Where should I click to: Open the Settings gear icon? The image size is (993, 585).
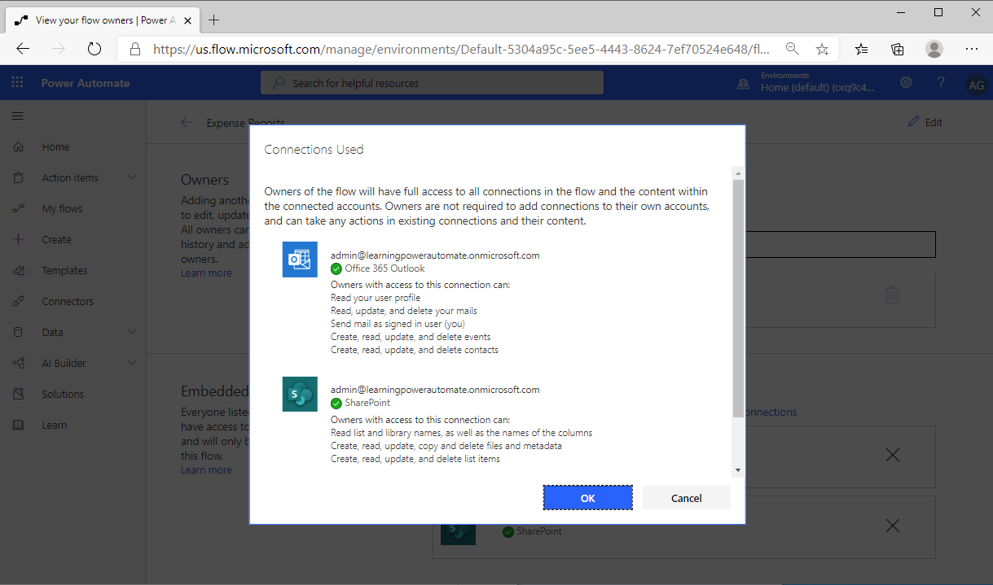click(906, 82)
